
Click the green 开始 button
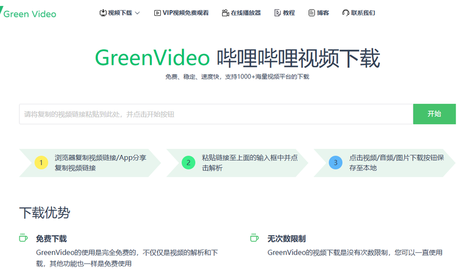coord(434,114)
